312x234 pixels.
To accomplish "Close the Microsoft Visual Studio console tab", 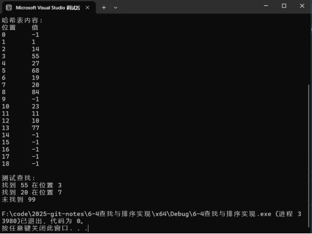I will [87, 8].
